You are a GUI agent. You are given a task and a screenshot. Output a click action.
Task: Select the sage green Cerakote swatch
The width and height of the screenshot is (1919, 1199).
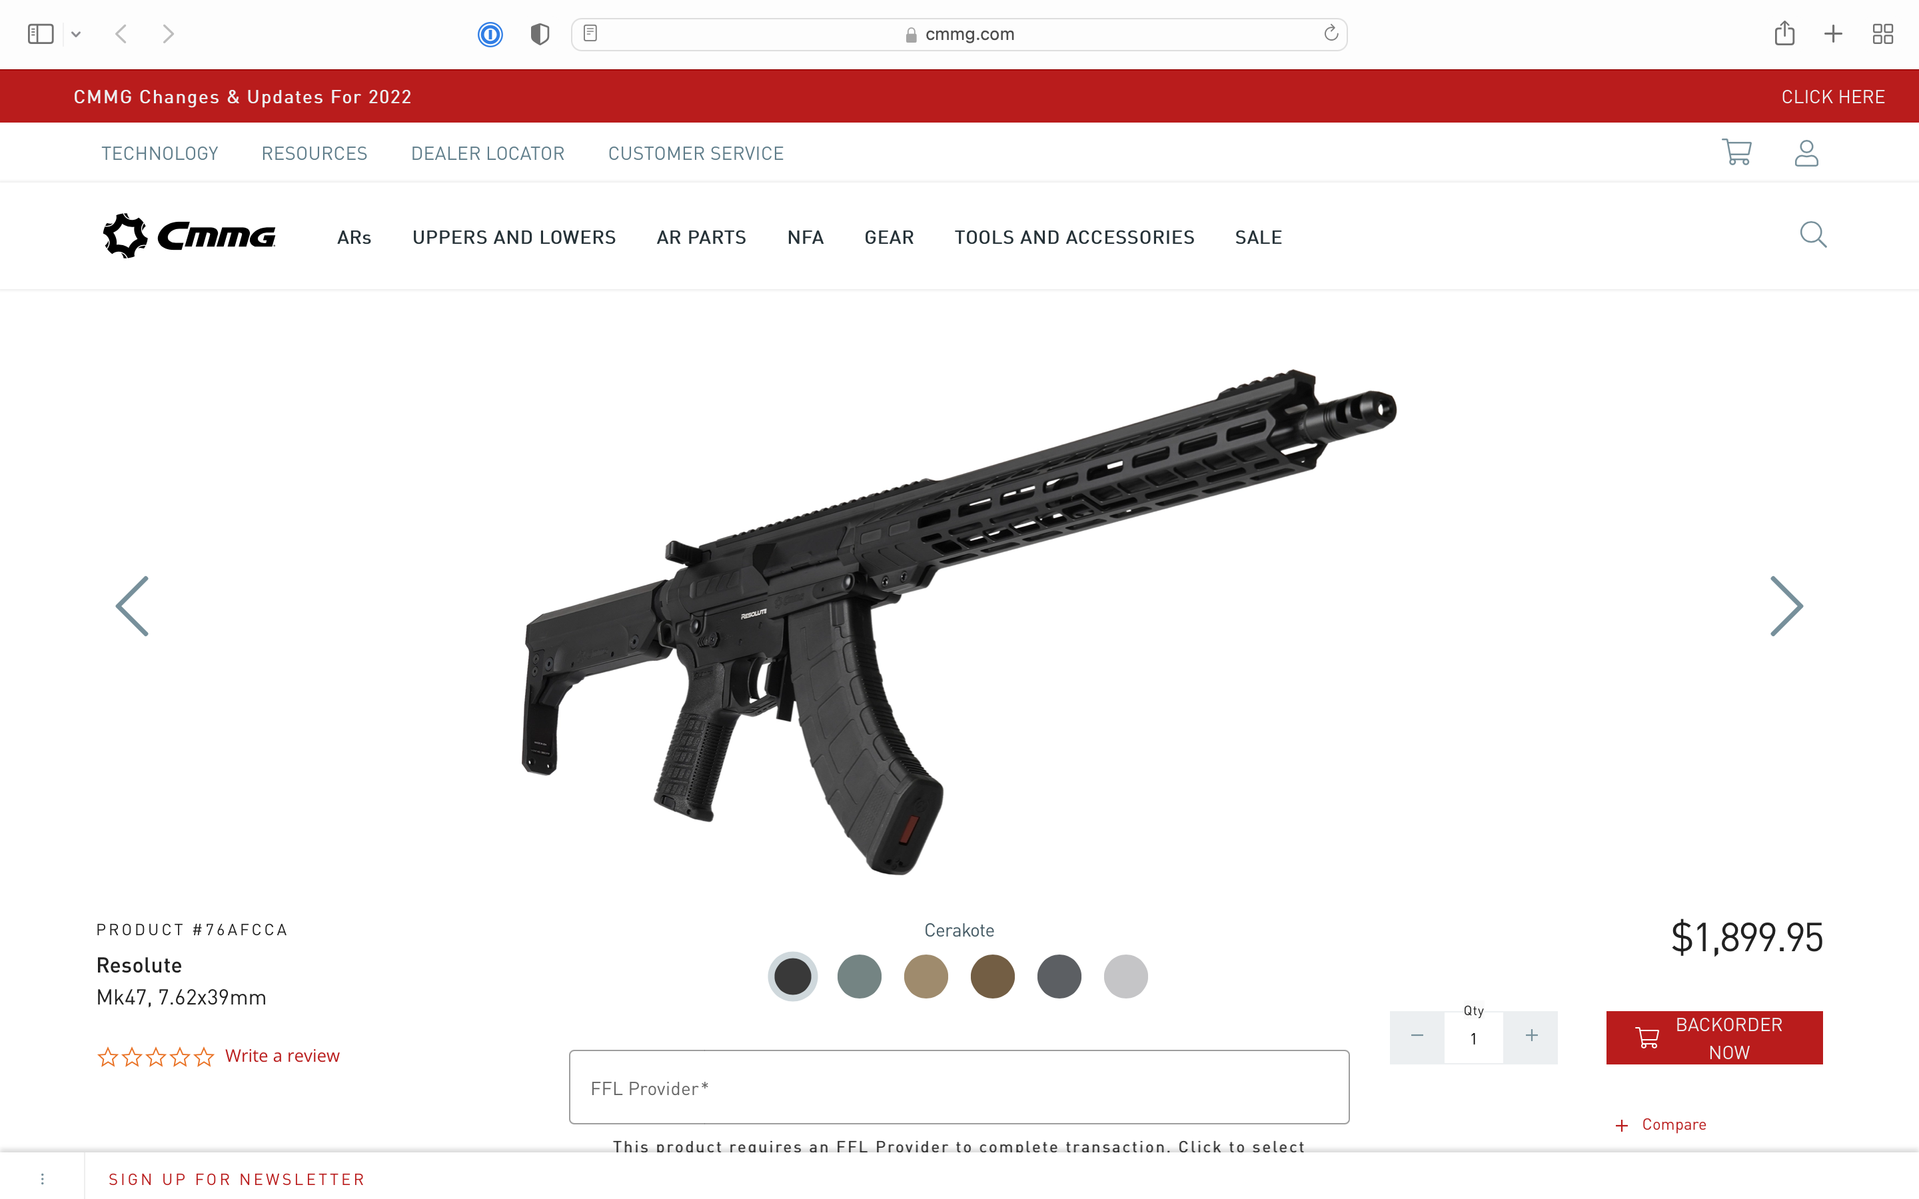(859, 976)
